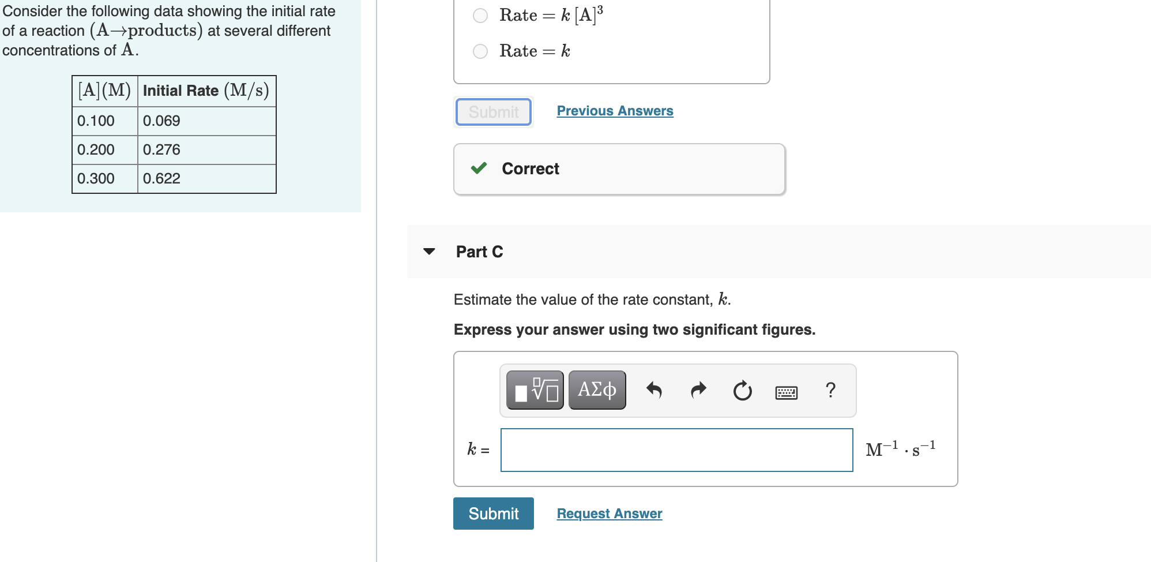Click the greyed-out Submit button above

point(494,112)
